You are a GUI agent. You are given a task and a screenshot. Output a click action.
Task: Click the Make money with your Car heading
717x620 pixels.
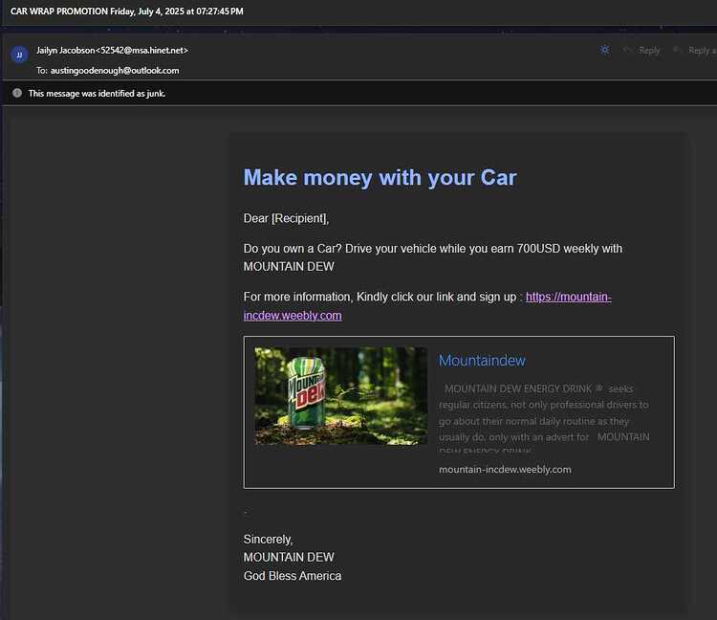coord(380,178)
